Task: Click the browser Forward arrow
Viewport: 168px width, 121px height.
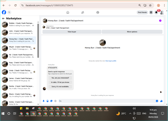Action: point(9,5)
